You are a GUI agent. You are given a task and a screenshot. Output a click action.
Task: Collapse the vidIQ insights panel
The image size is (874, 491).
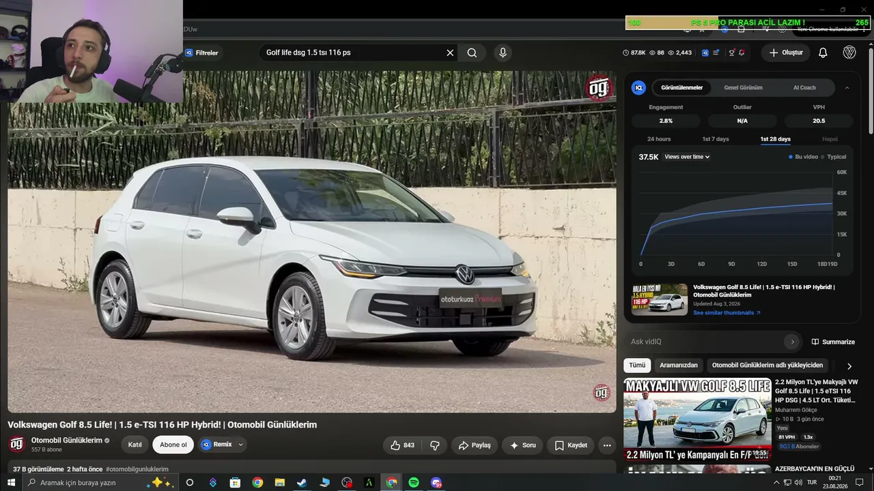click(x=847, y=87)
